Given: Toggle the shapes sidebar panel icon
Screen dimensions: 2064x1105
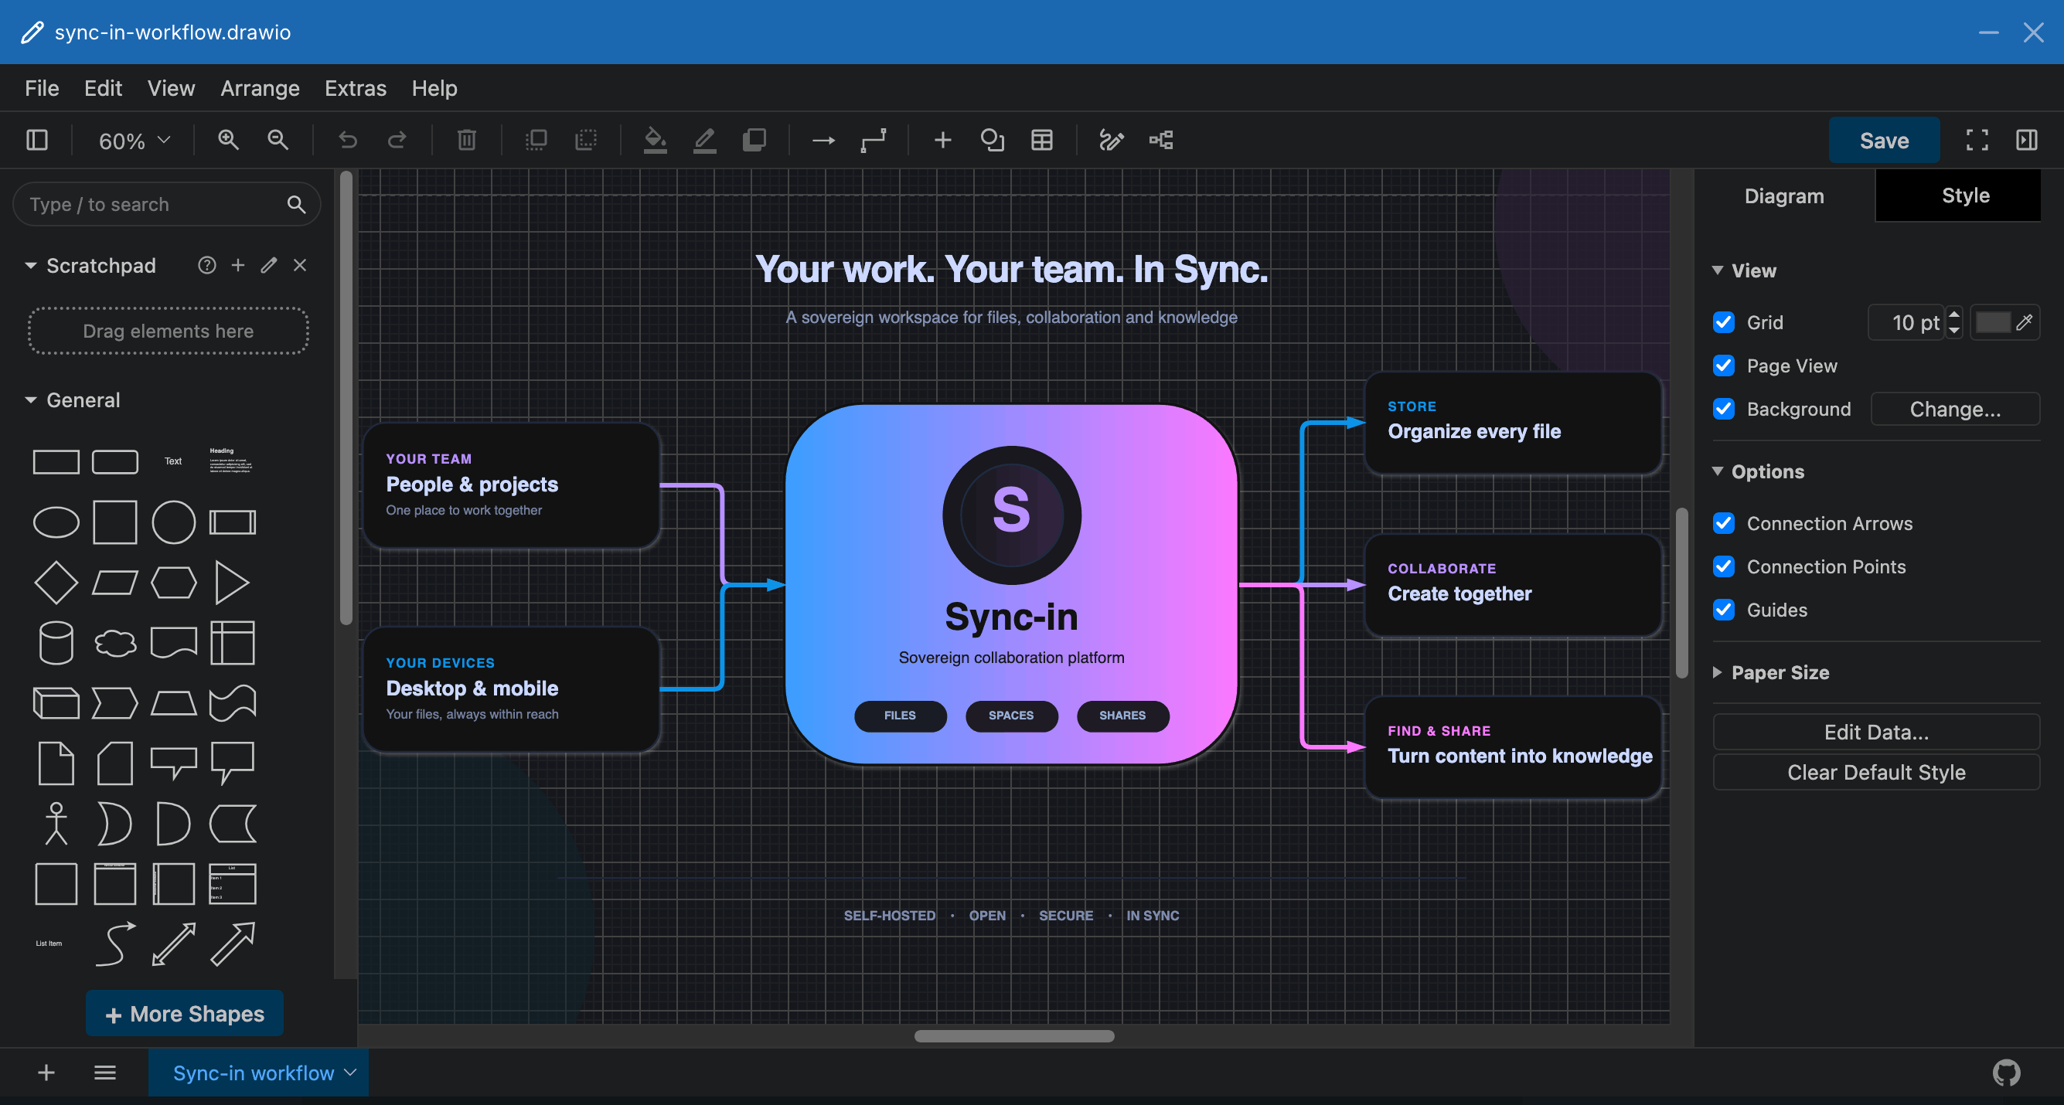Looking at the screenshot, I should (37, 140).
